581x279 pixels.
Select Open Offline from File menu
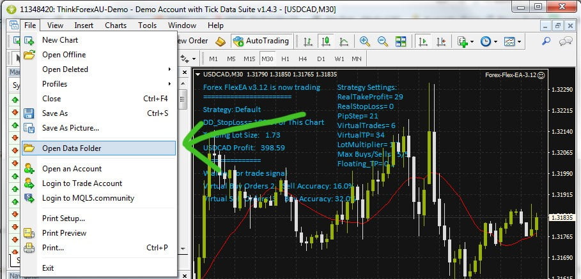click(x=98, y=55)
